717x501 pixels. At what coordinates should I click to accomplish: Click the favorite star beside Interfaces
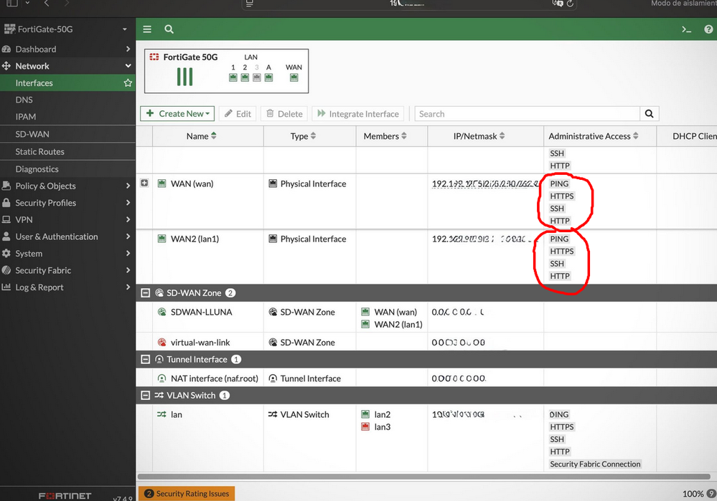128,83
